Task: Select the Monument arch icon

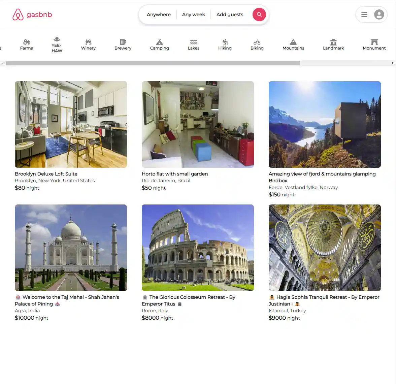Action: (374, 42)
